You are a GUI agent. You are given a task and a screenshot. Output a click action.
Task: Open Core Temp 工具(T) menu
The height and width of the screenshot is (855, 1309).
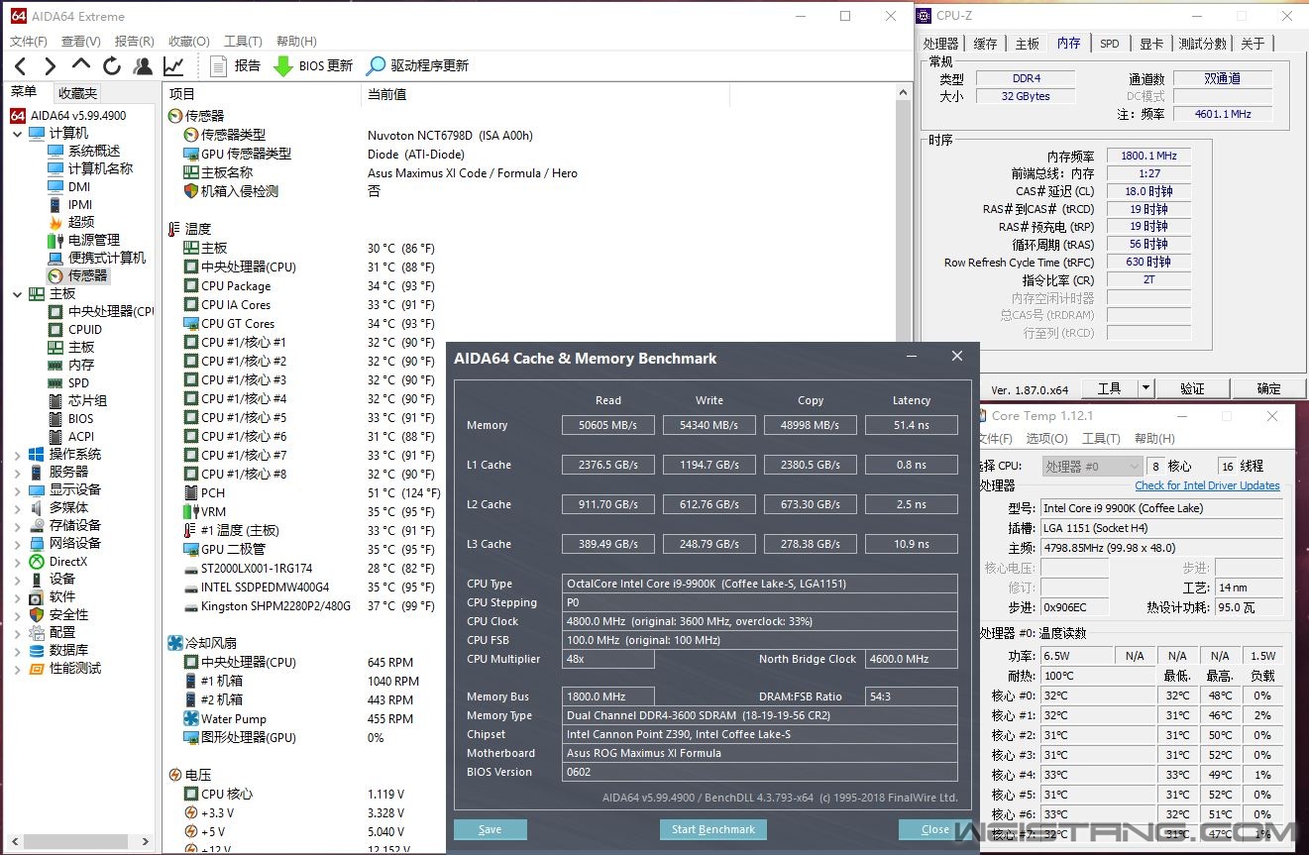(1101, 438)
